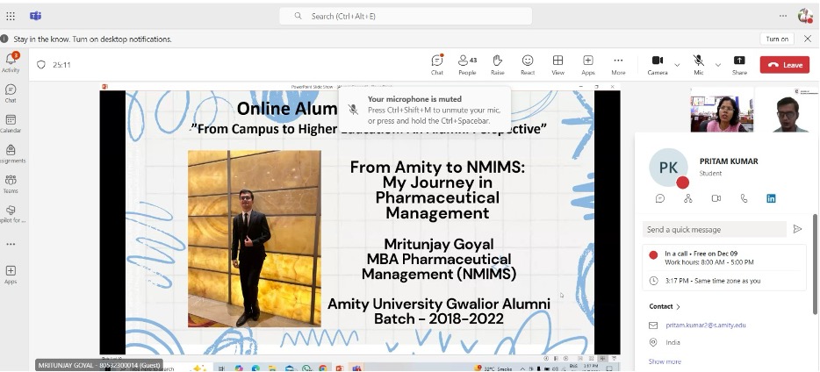This screenshot has height=372, width=820.
Task: Turn on the Camera
Action: [658, 65]
